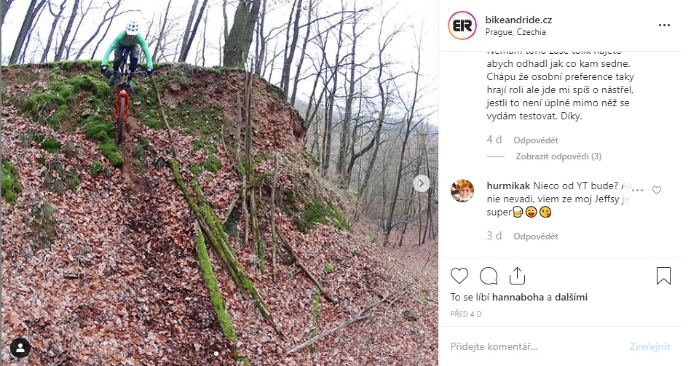This screenshot has width=699, height=366.
Task: Open the bikeandride.cz username link
Action: pyautogui.click(x=518, y=20)
